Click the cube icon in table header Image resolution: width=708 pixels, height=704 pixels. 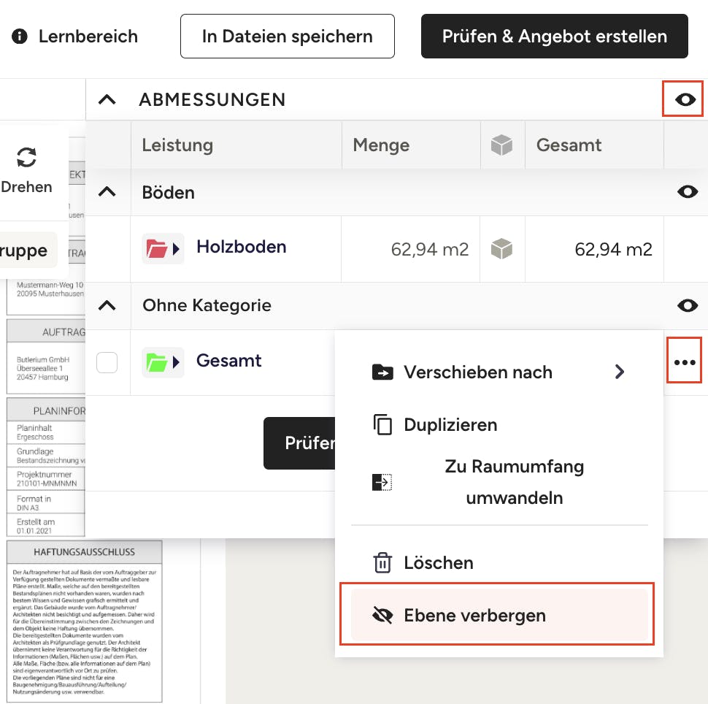501,145
